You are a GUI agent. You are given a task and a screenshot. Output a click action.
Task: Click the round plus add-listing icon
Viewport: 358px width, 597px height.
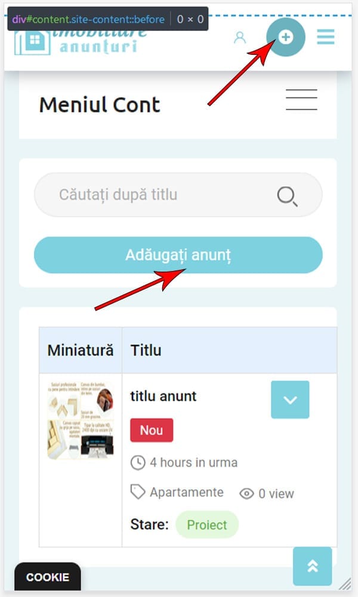pos(286,37)
